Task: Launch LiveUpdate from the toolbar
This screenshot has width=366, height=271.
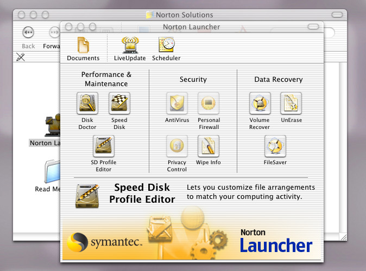Action: click(130, 46)
